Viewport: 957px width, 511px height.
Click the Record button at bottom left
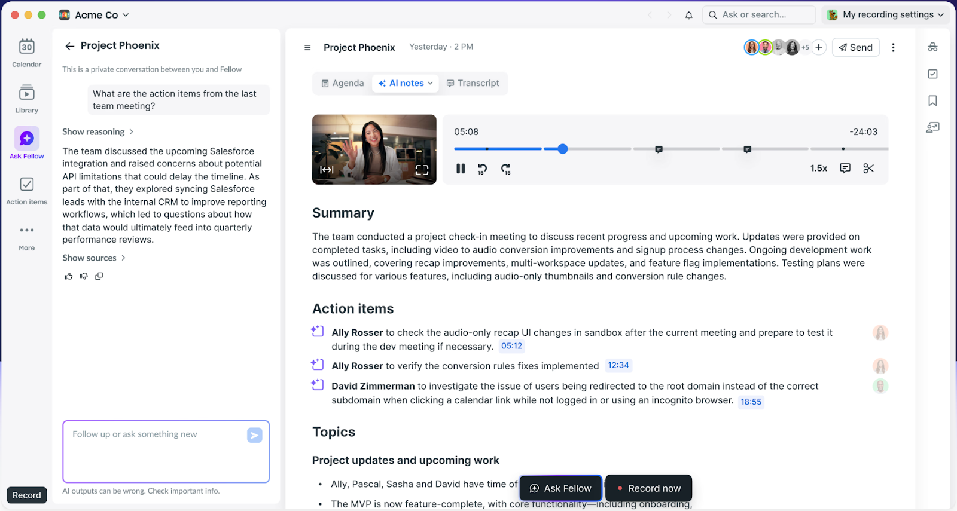coord(27,495)
